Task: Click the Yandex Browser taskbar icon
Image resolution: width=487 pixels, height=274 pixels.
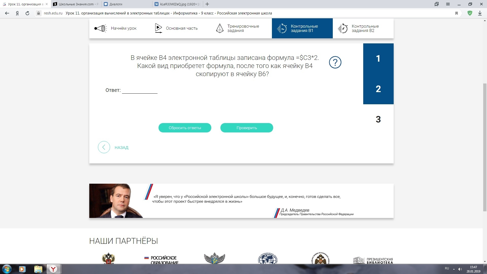Action: click(x=53, y=269)
